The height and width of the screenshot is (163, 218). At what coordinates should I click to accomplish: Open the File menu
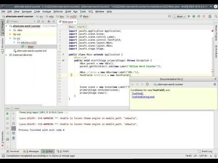coord(3,11)
